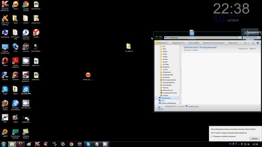Open Skype desktop shortcut
Screen dimensions: 262x147
point(5,90)
